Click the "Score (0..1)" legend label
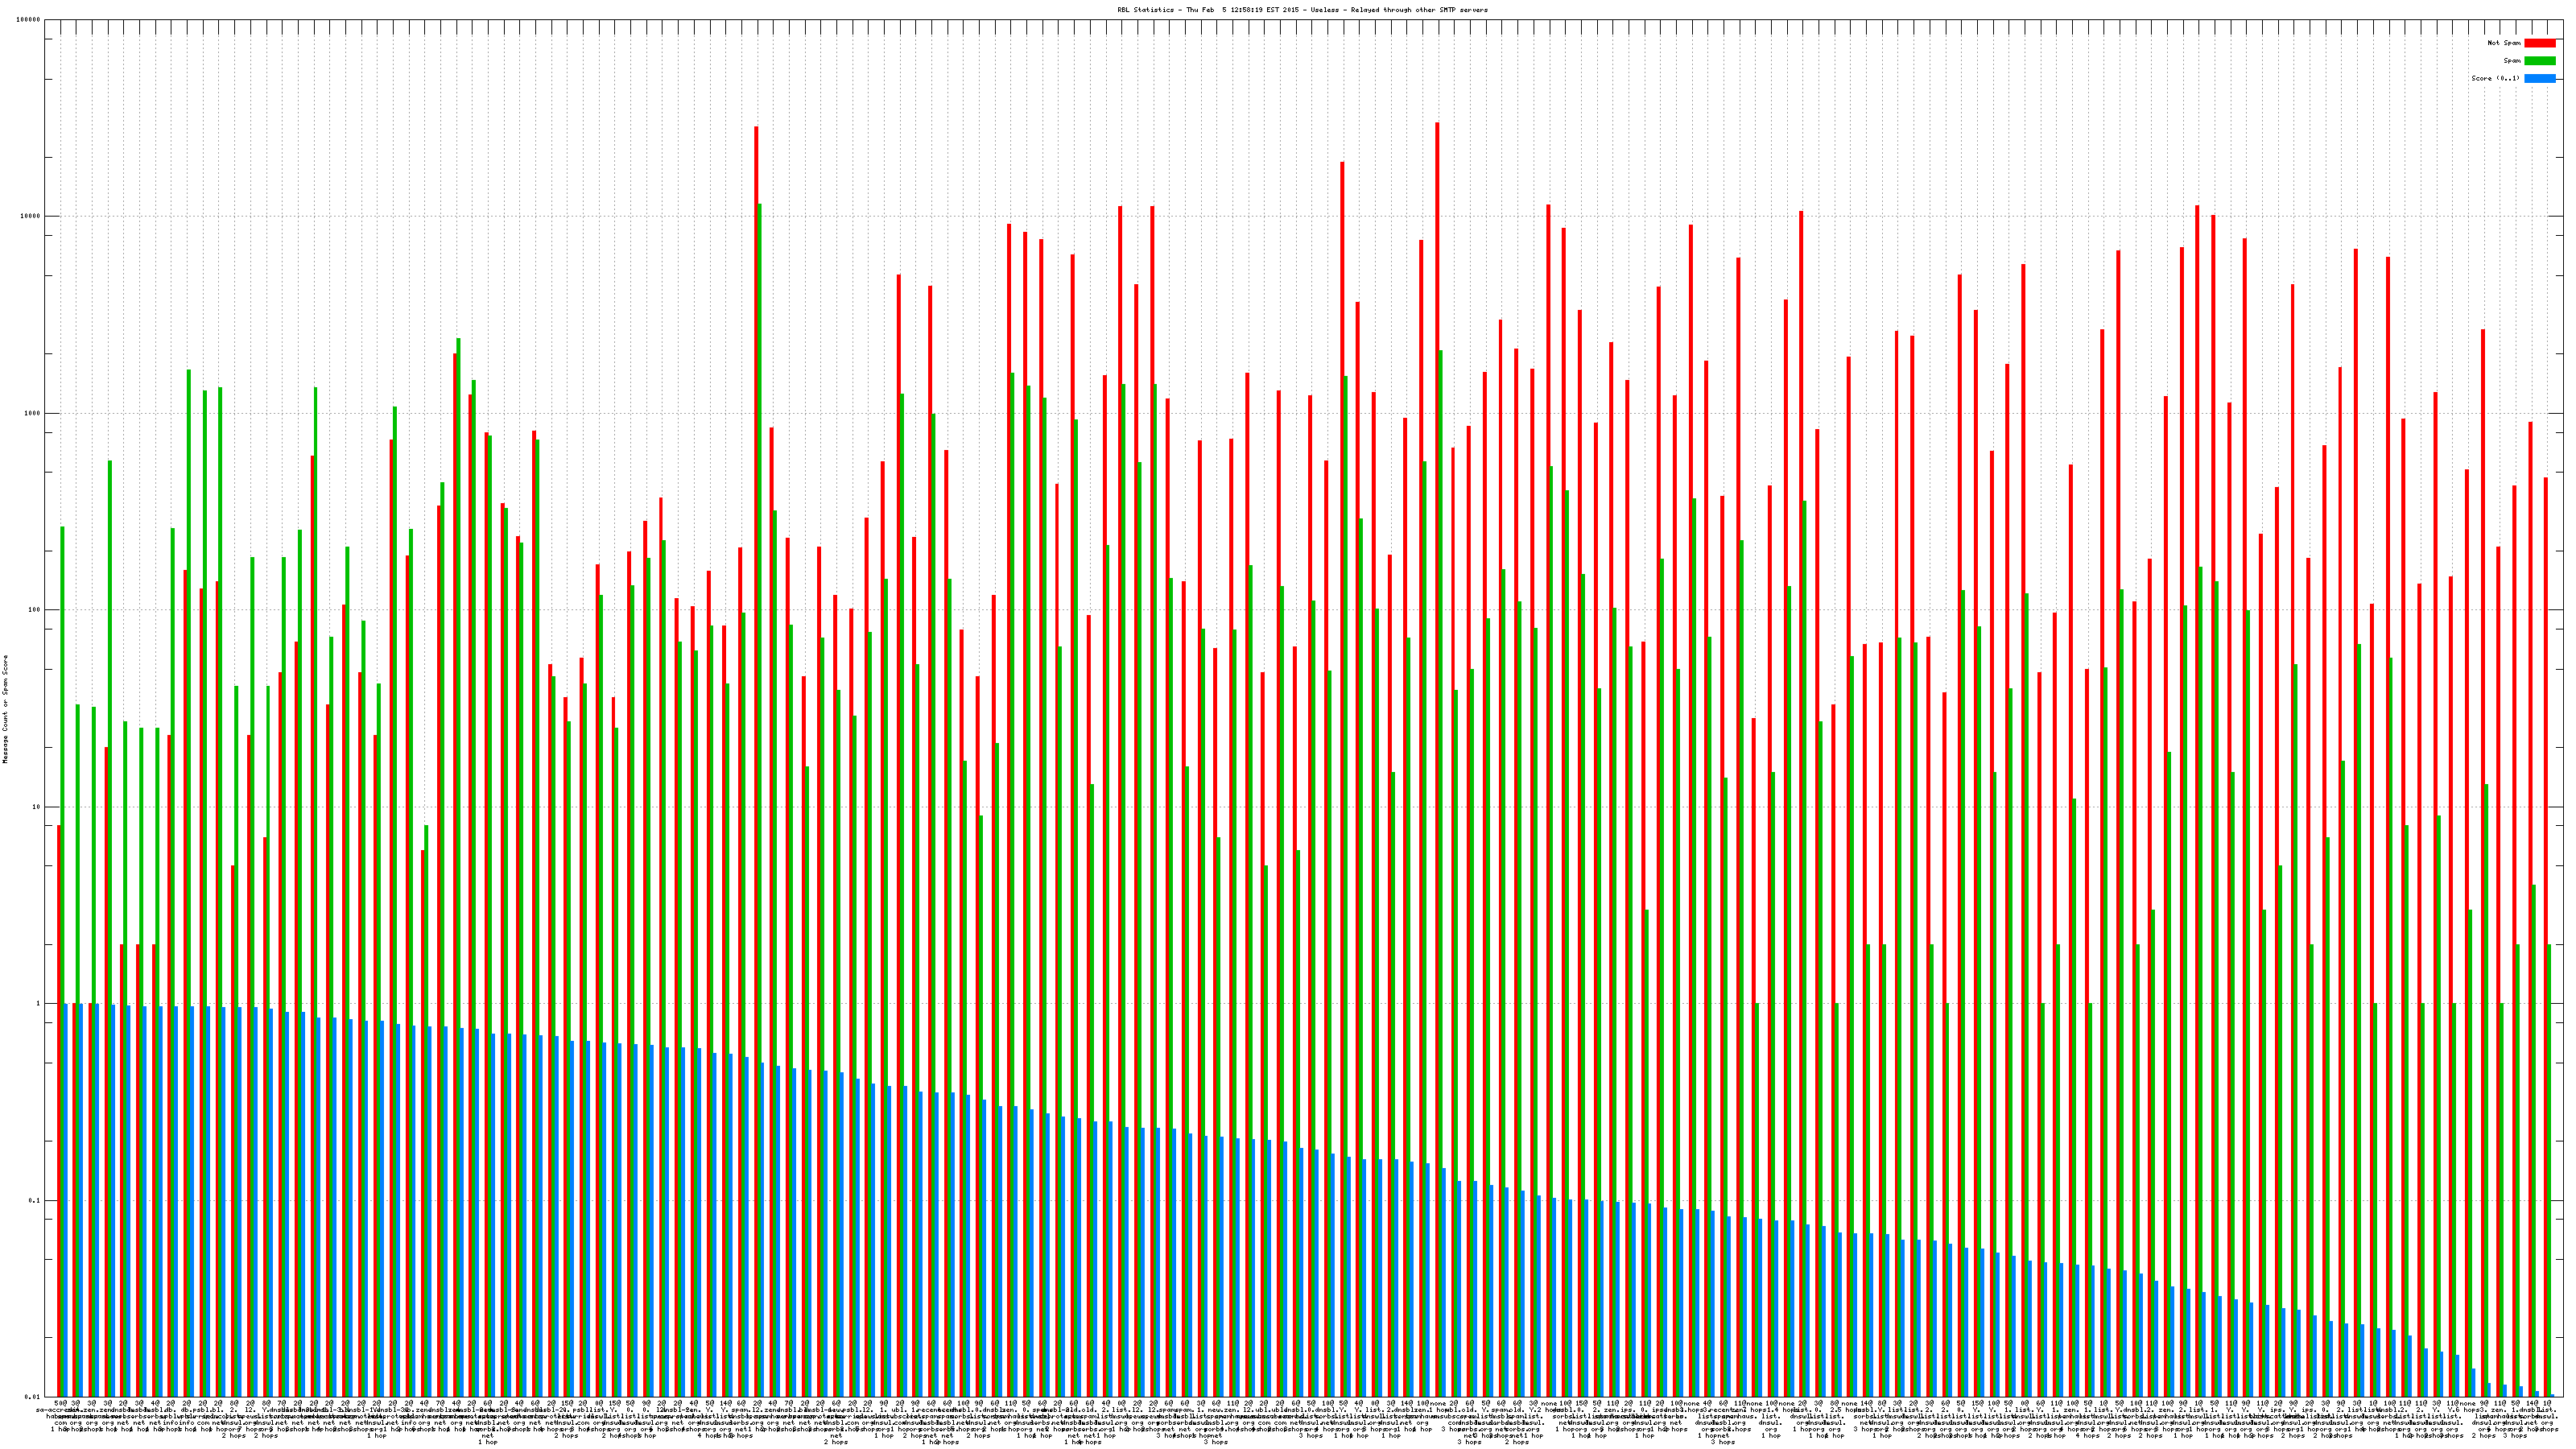Image resolution: width=2576 pixels, height=1449 pixels. pos(2495,78)
